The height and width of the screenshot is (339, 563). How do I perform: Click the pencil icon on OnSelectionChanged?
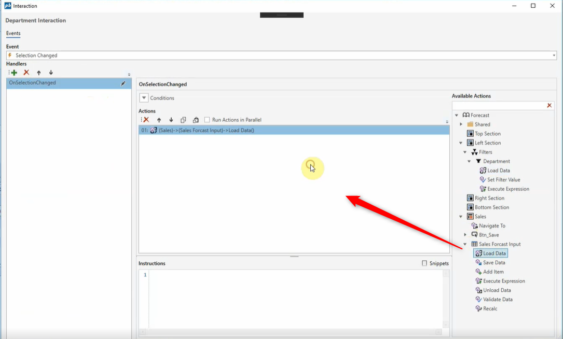pyautogui.click(x=123, y=83)
